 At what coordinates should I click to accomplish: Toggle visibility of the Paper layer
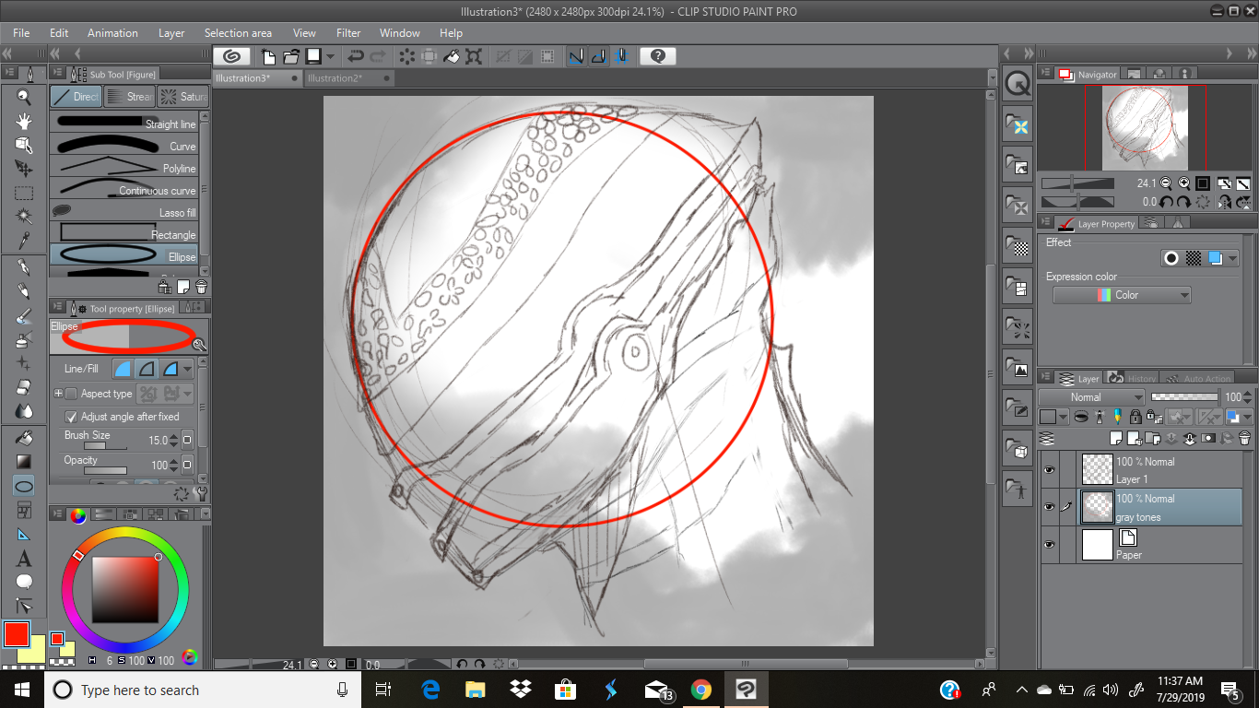click(x=1049, y=545)
